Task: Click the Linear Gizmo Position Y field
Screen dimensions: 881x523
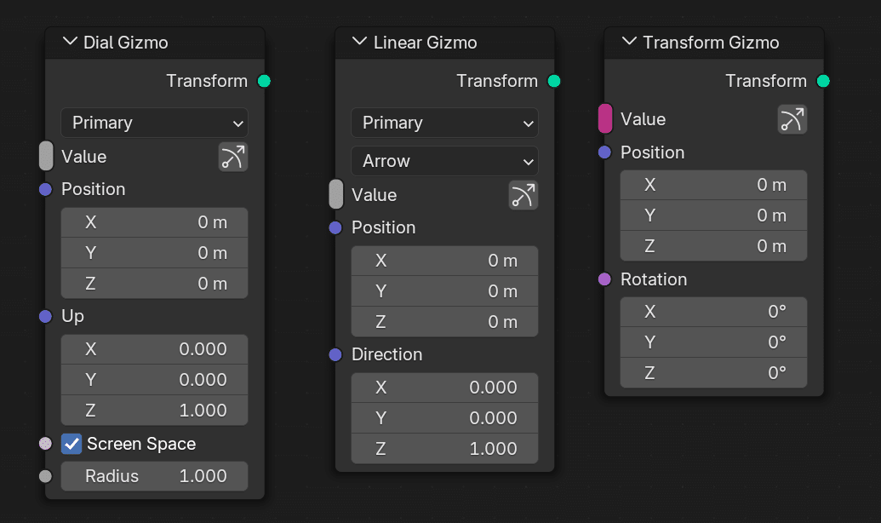Action: (x=444, y=291)
